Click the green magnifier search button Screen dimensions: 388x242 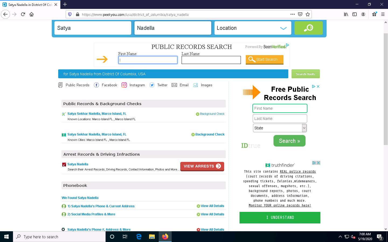point(309,28)
